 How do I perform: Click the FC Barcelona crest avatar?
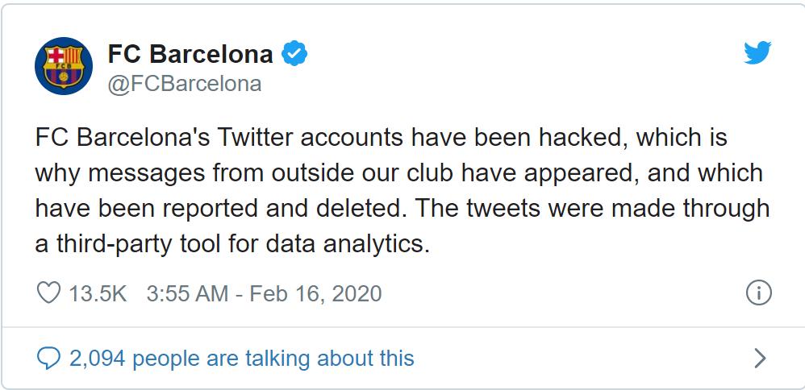[x=63, y=66]
